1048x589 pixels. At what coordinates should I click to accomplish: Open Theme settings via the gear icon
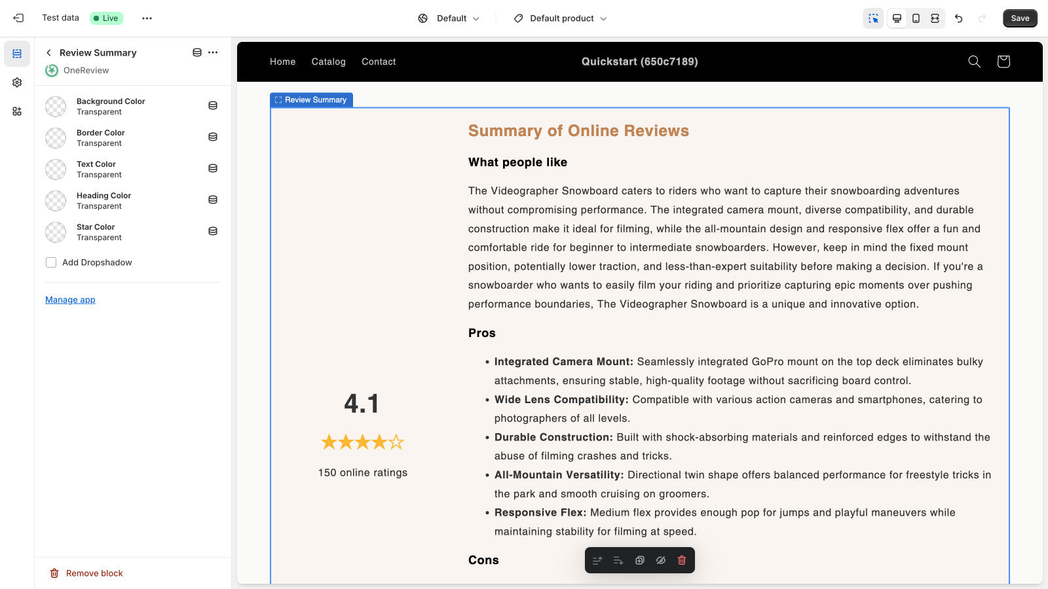(x=17, y=82)
